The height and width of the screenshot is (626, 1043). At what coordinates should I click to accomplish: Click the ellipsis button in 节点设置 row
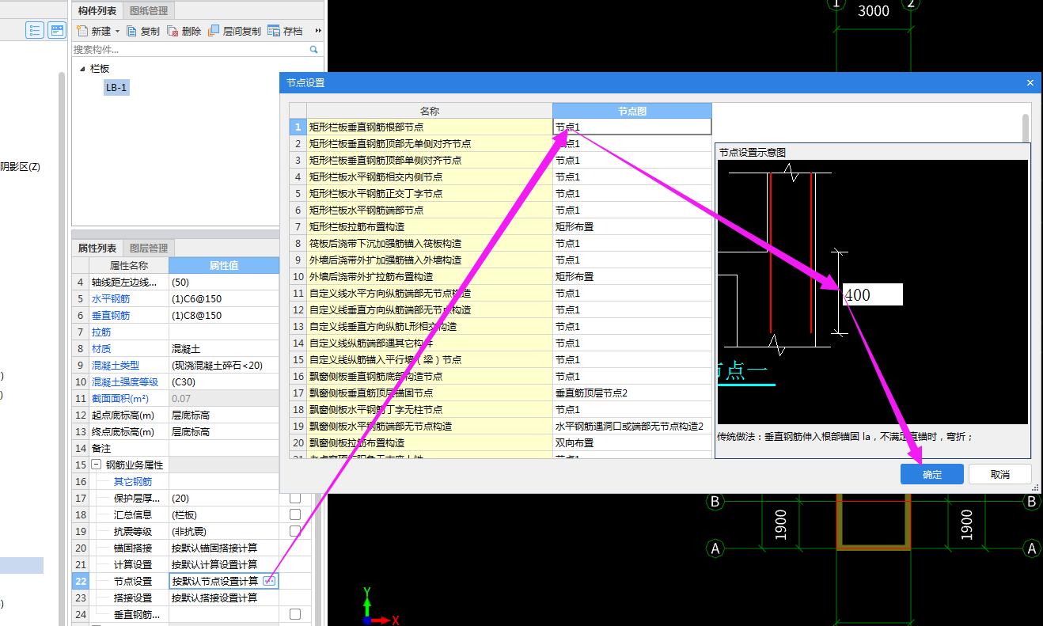pyautogui.click(x=269, y=581)
